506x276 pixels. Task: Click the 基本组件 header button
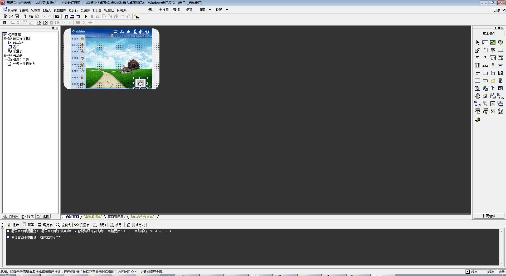coord(489,34)
